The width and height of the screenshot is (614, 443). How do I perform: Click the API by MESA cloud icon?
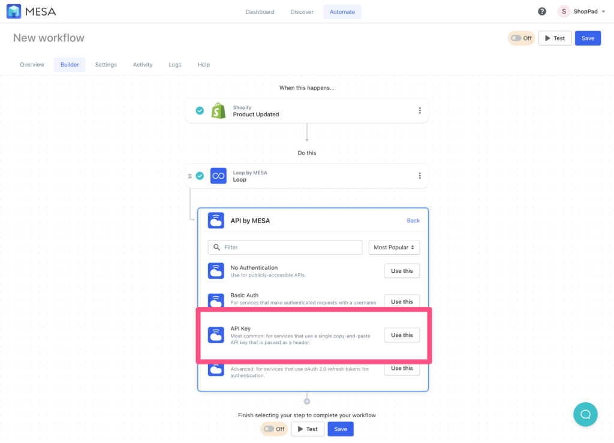[216, 220]
